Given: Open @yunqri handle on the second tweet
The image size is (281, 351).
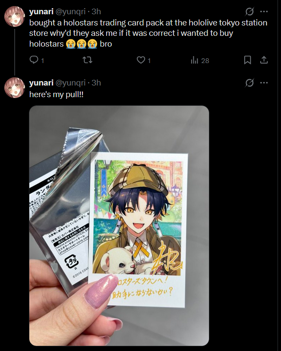Looking at the screenshot, I should [70, 83].
